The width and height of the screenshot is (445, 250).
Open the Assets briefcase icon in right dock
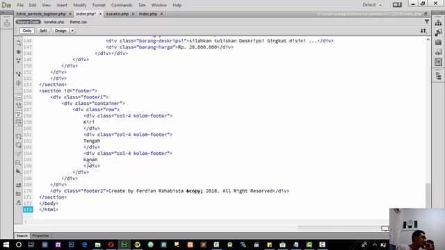click(438, 42)
